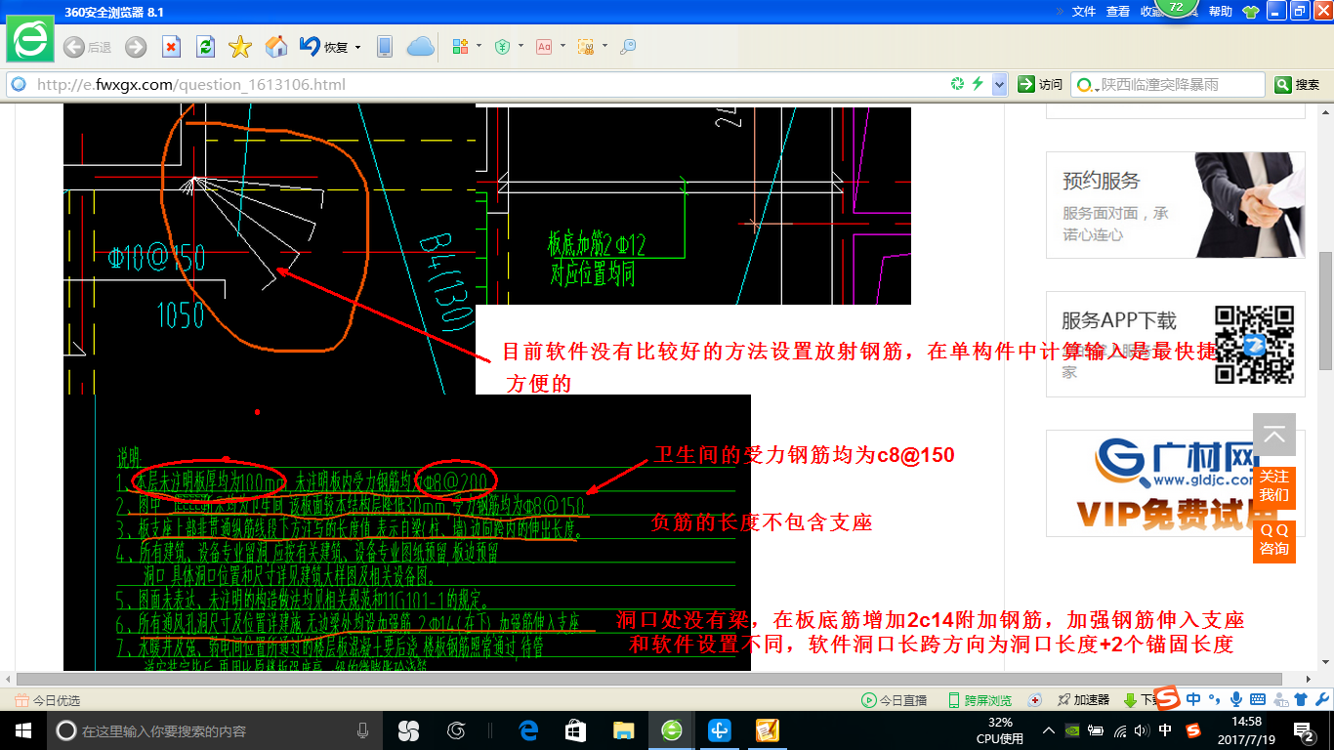Click the green 72 score bubble
Screen dimensions: 1334x750
[1177, 8]
